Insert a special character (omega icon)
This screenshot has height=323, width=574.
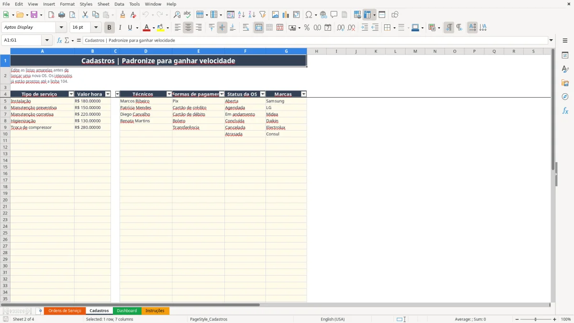(309, 15)
